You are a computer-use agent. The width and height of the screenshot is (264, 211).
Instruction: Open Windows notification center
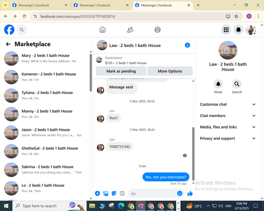click(256, 206)
